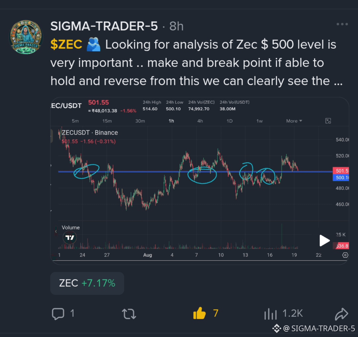Screen dimensions: 358x337
Task: Open the SIGMA-TRADER-5 username link
Action: (x=104, y=26)
